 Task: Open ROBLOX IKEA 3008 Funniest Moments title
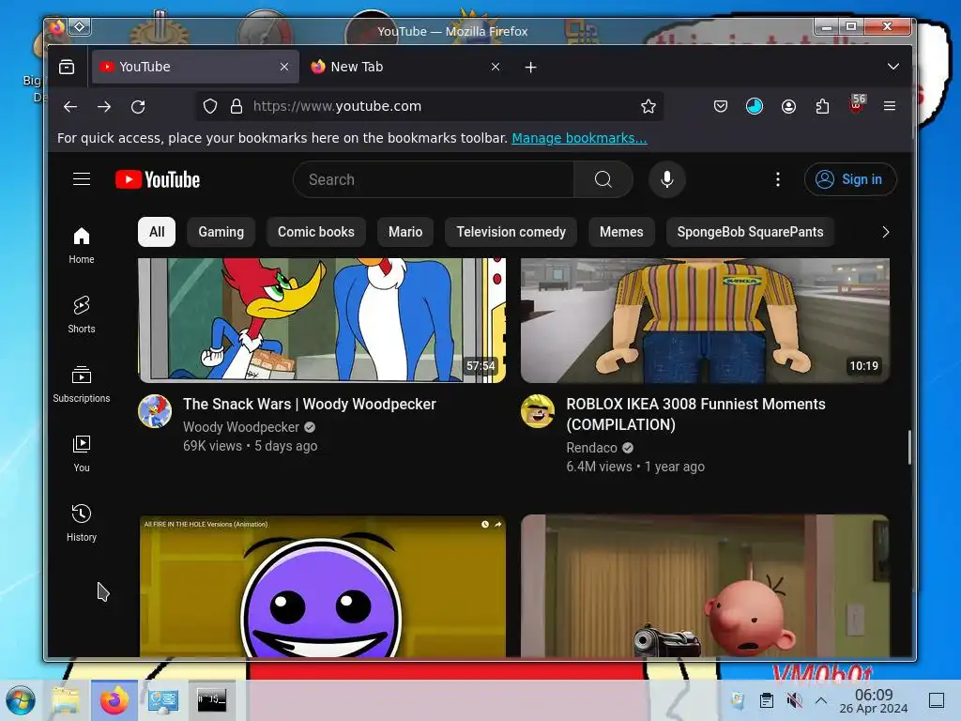pos(695,414)
